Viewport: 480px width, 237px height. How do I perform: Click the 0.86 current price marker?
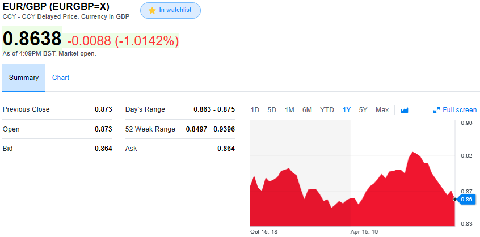click(x=466, y=199)
